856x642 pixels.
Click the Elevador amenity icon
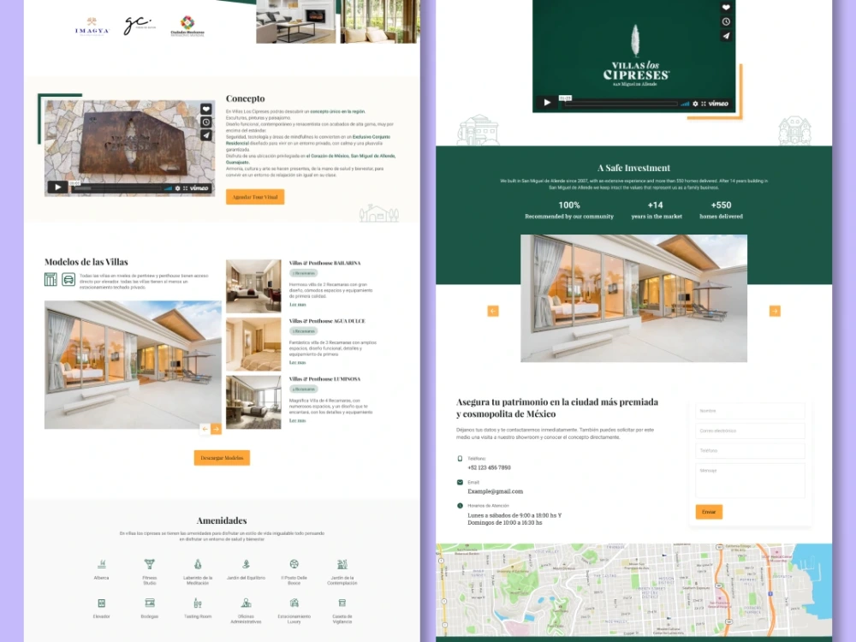pyautogui.click(x=102, y=603)
